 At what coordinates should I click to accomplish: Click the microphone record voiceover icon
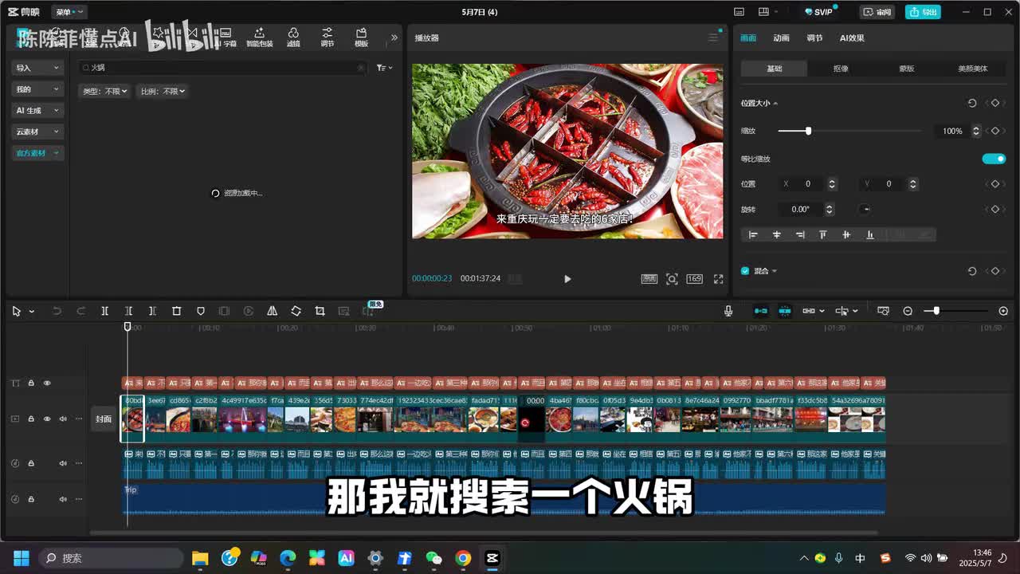(x=728, y=311)
